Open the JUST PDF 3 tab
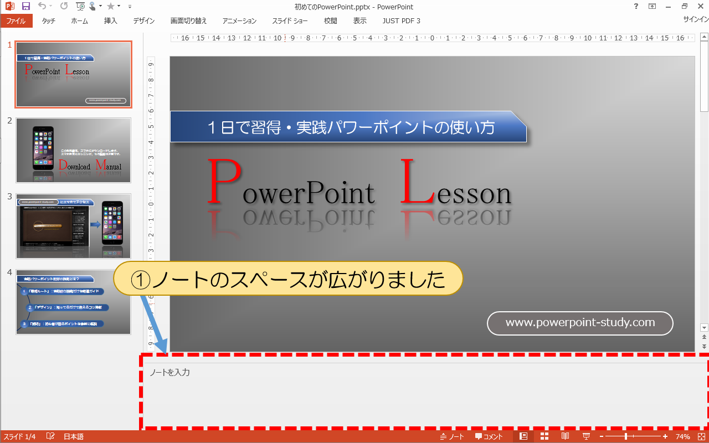The height and width of the screenshot is (443, 709). [x=402, y=21]
